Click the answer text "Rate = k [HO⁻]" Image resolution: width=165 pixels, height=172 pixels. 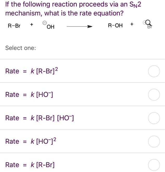coord(29,94)
